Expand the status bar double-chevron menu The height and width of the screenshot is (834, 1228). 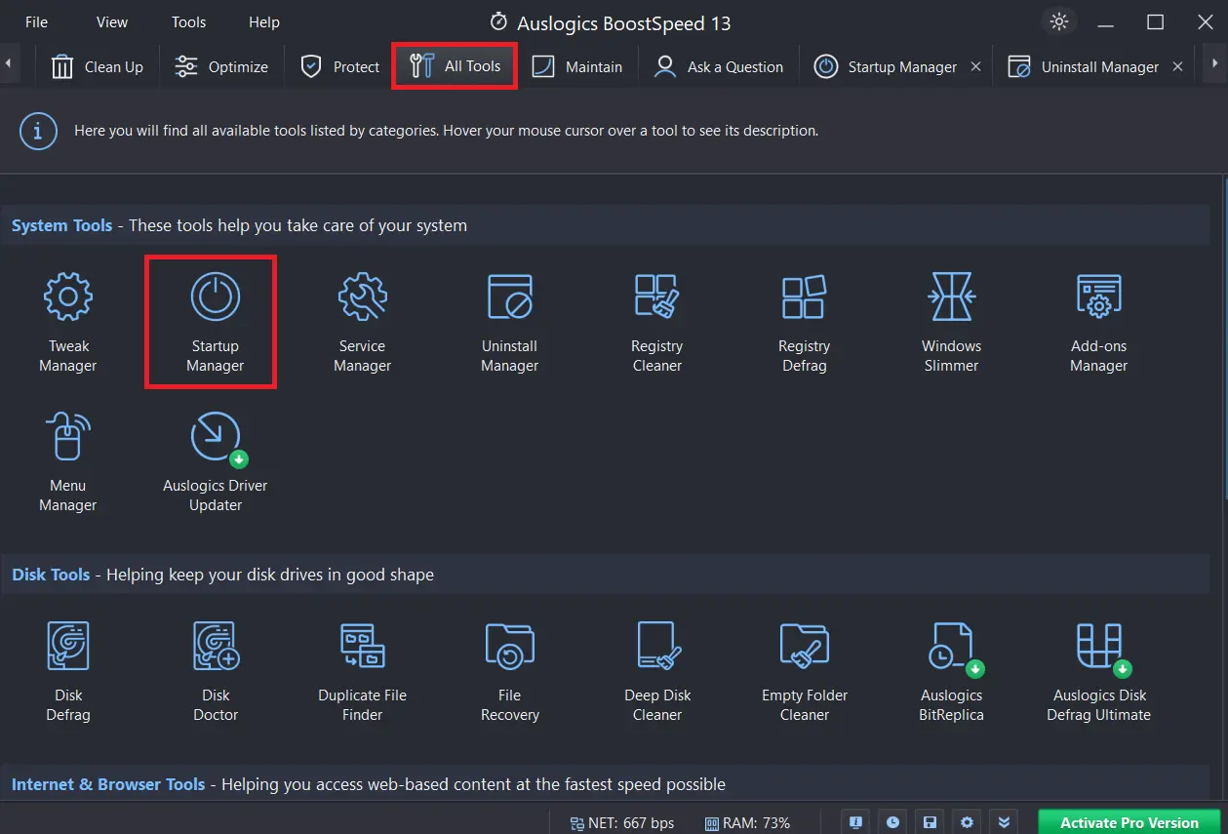click(1003, 822)
